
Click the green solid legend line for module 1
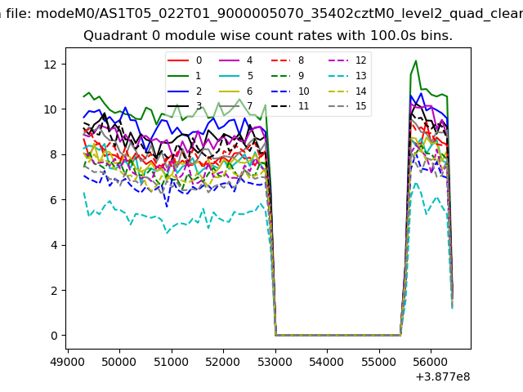click(x=177, y=76)
